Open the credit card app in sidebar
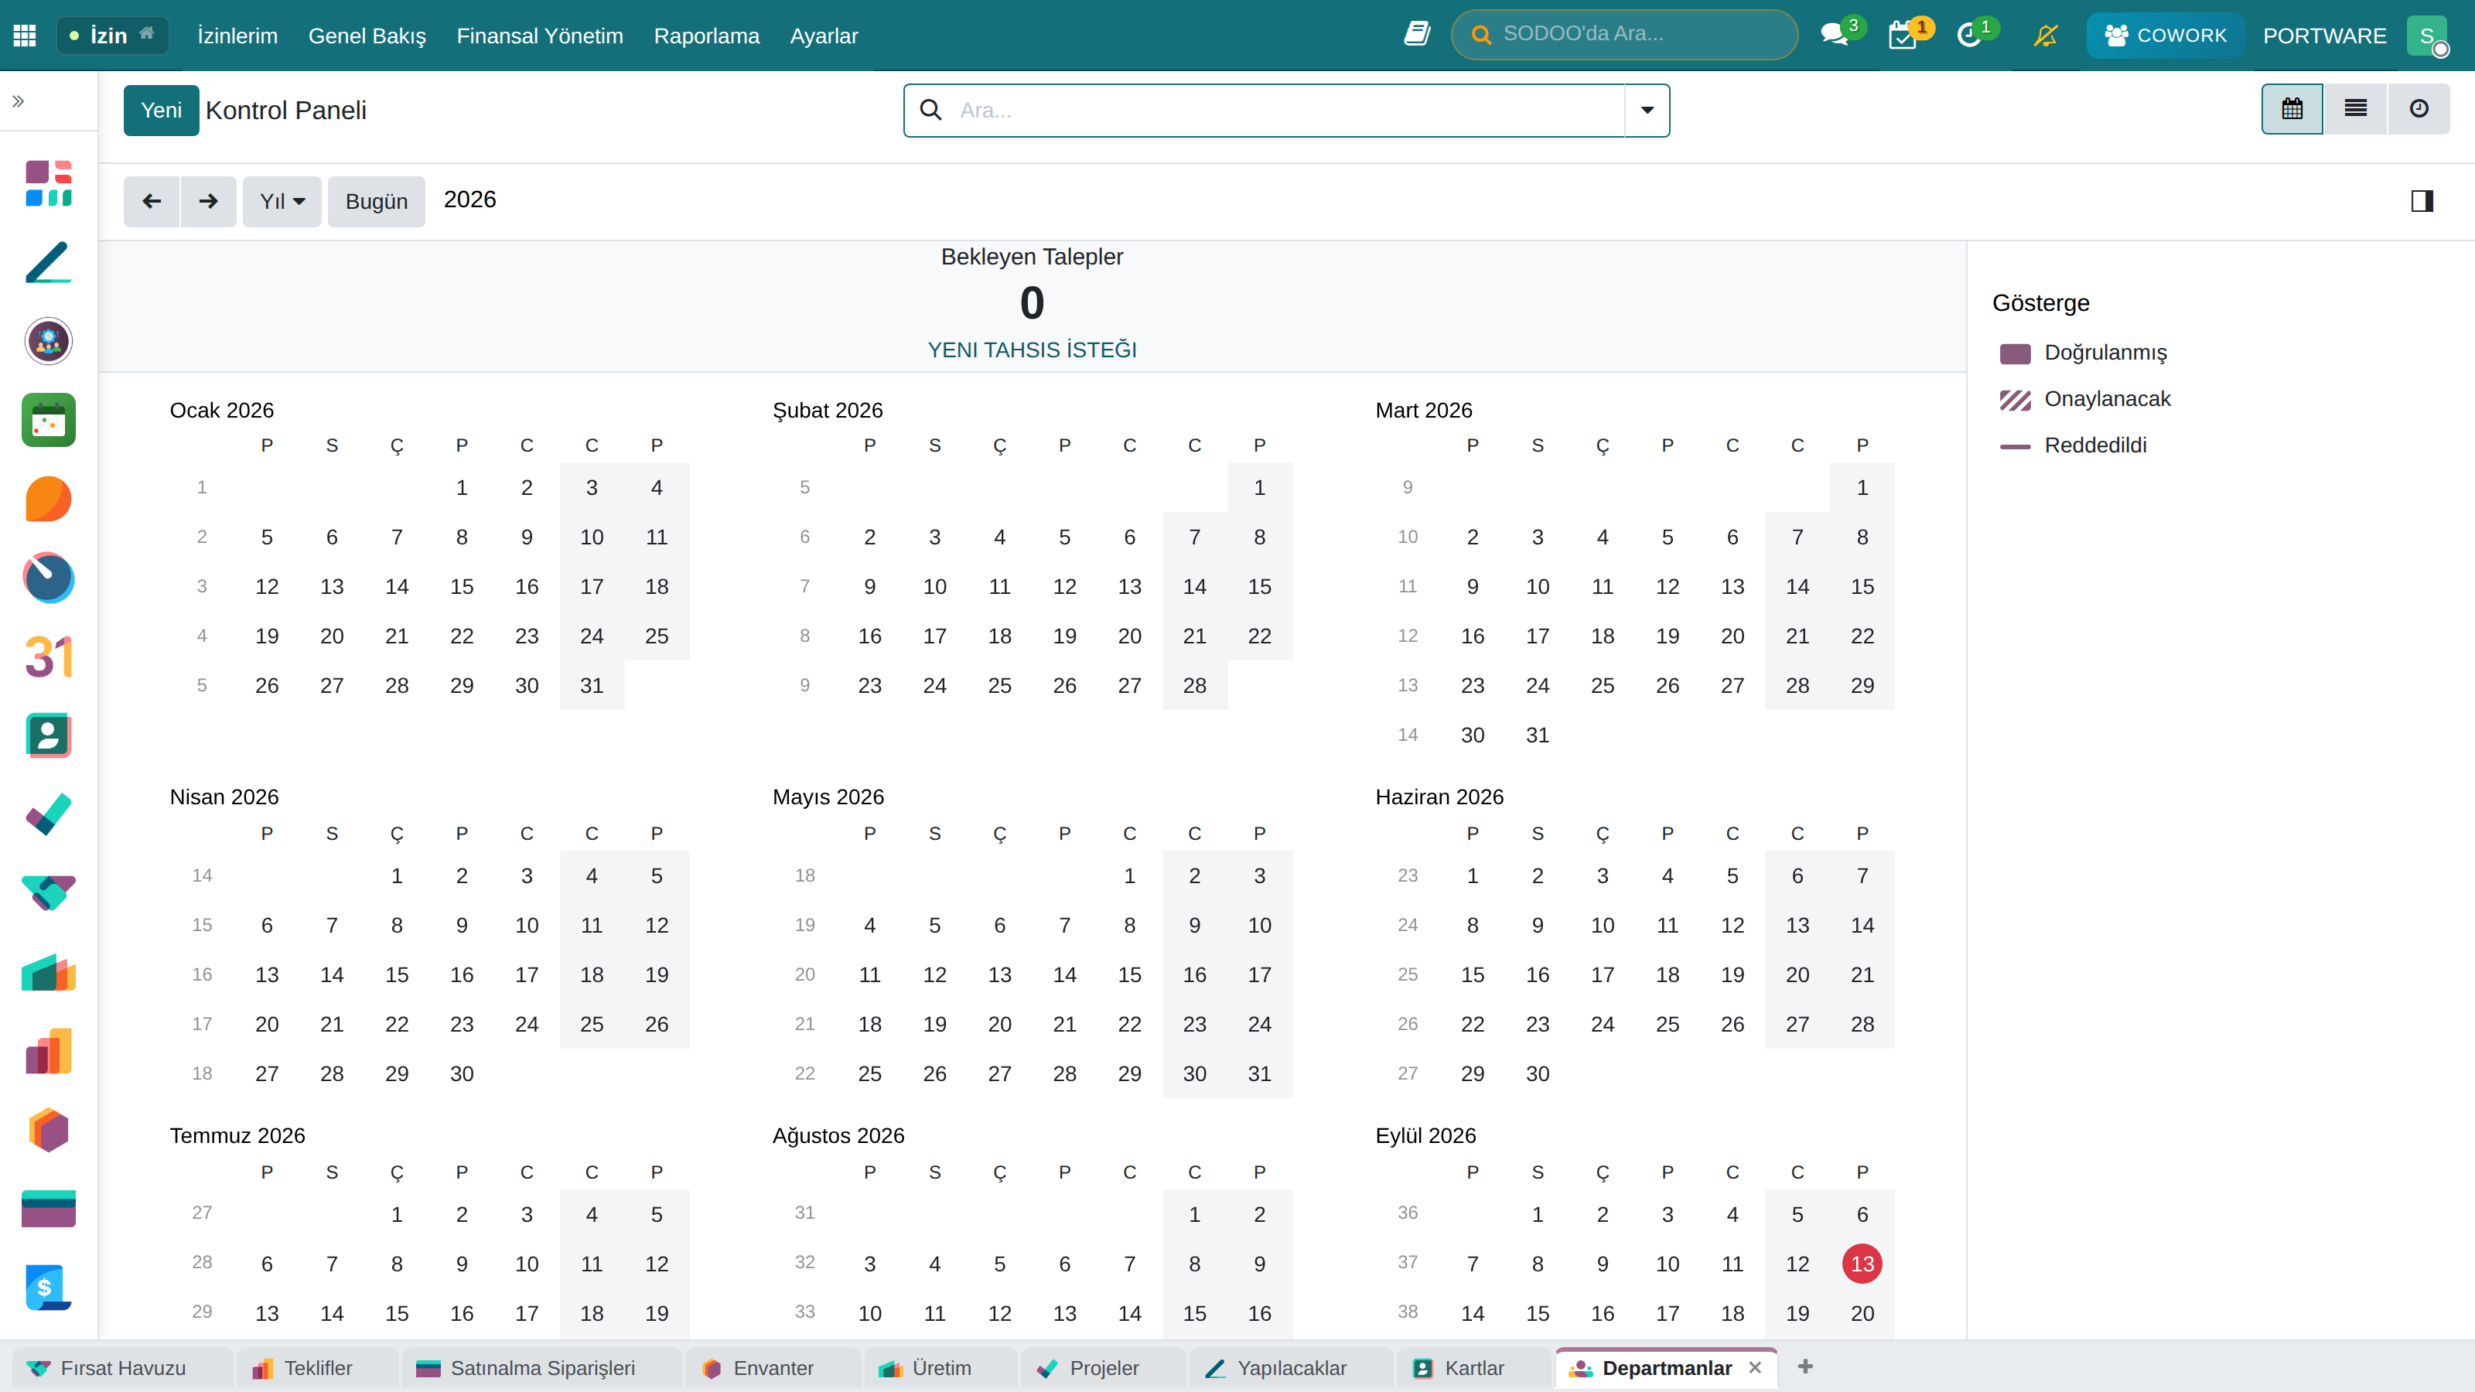 tap(48, 1209)
